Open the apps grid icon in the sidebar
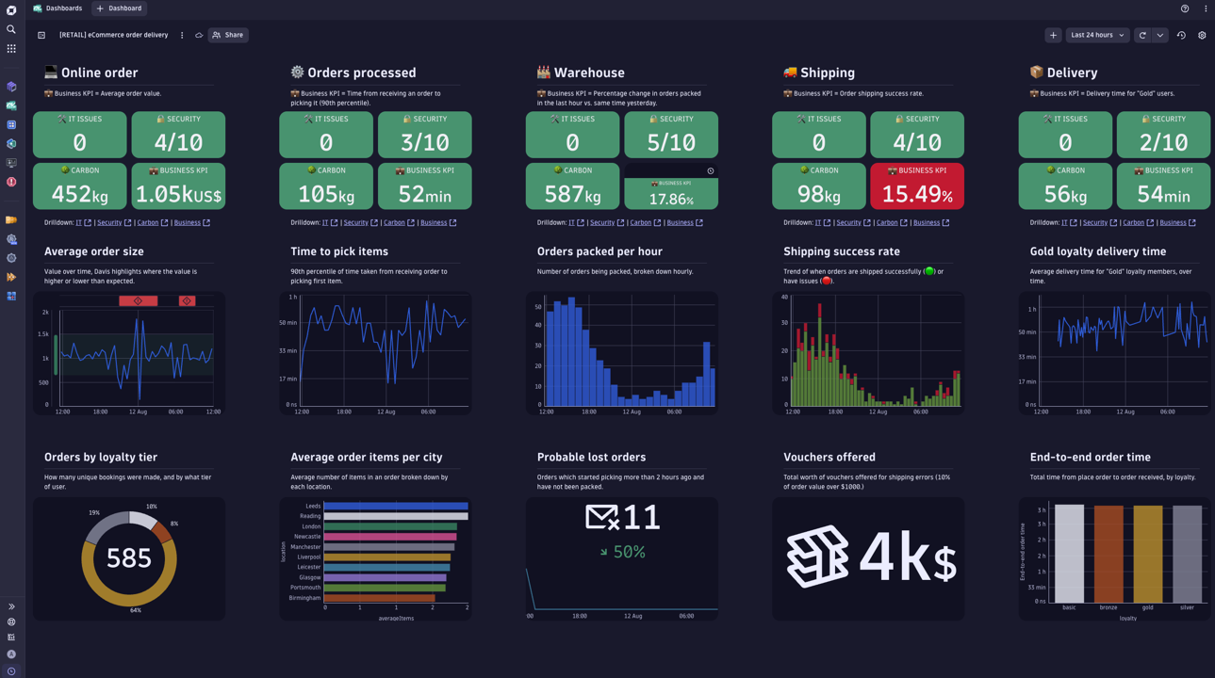Screen dimensions: 1215x678 [x=10, y=48]
